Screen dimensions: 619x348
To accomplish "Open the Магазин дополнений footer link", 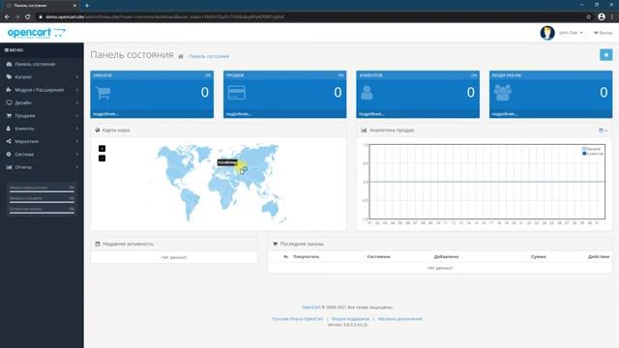I will 400,319.
